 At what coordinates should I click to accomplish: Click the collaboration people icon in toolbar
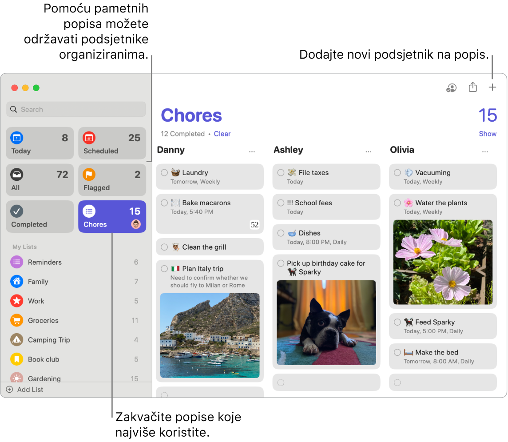[x=451, y=88]
